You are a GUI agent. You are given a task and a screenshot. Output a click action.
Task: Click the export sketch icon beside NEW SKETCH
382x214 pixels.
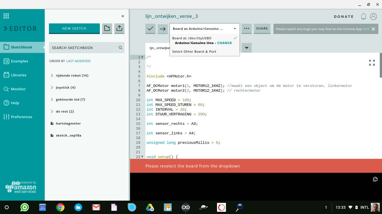pyautogui.click(x=119, y=28)
